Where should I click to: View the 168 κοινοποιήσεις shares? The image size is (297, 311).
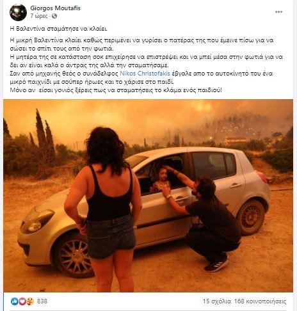(260, 301)
